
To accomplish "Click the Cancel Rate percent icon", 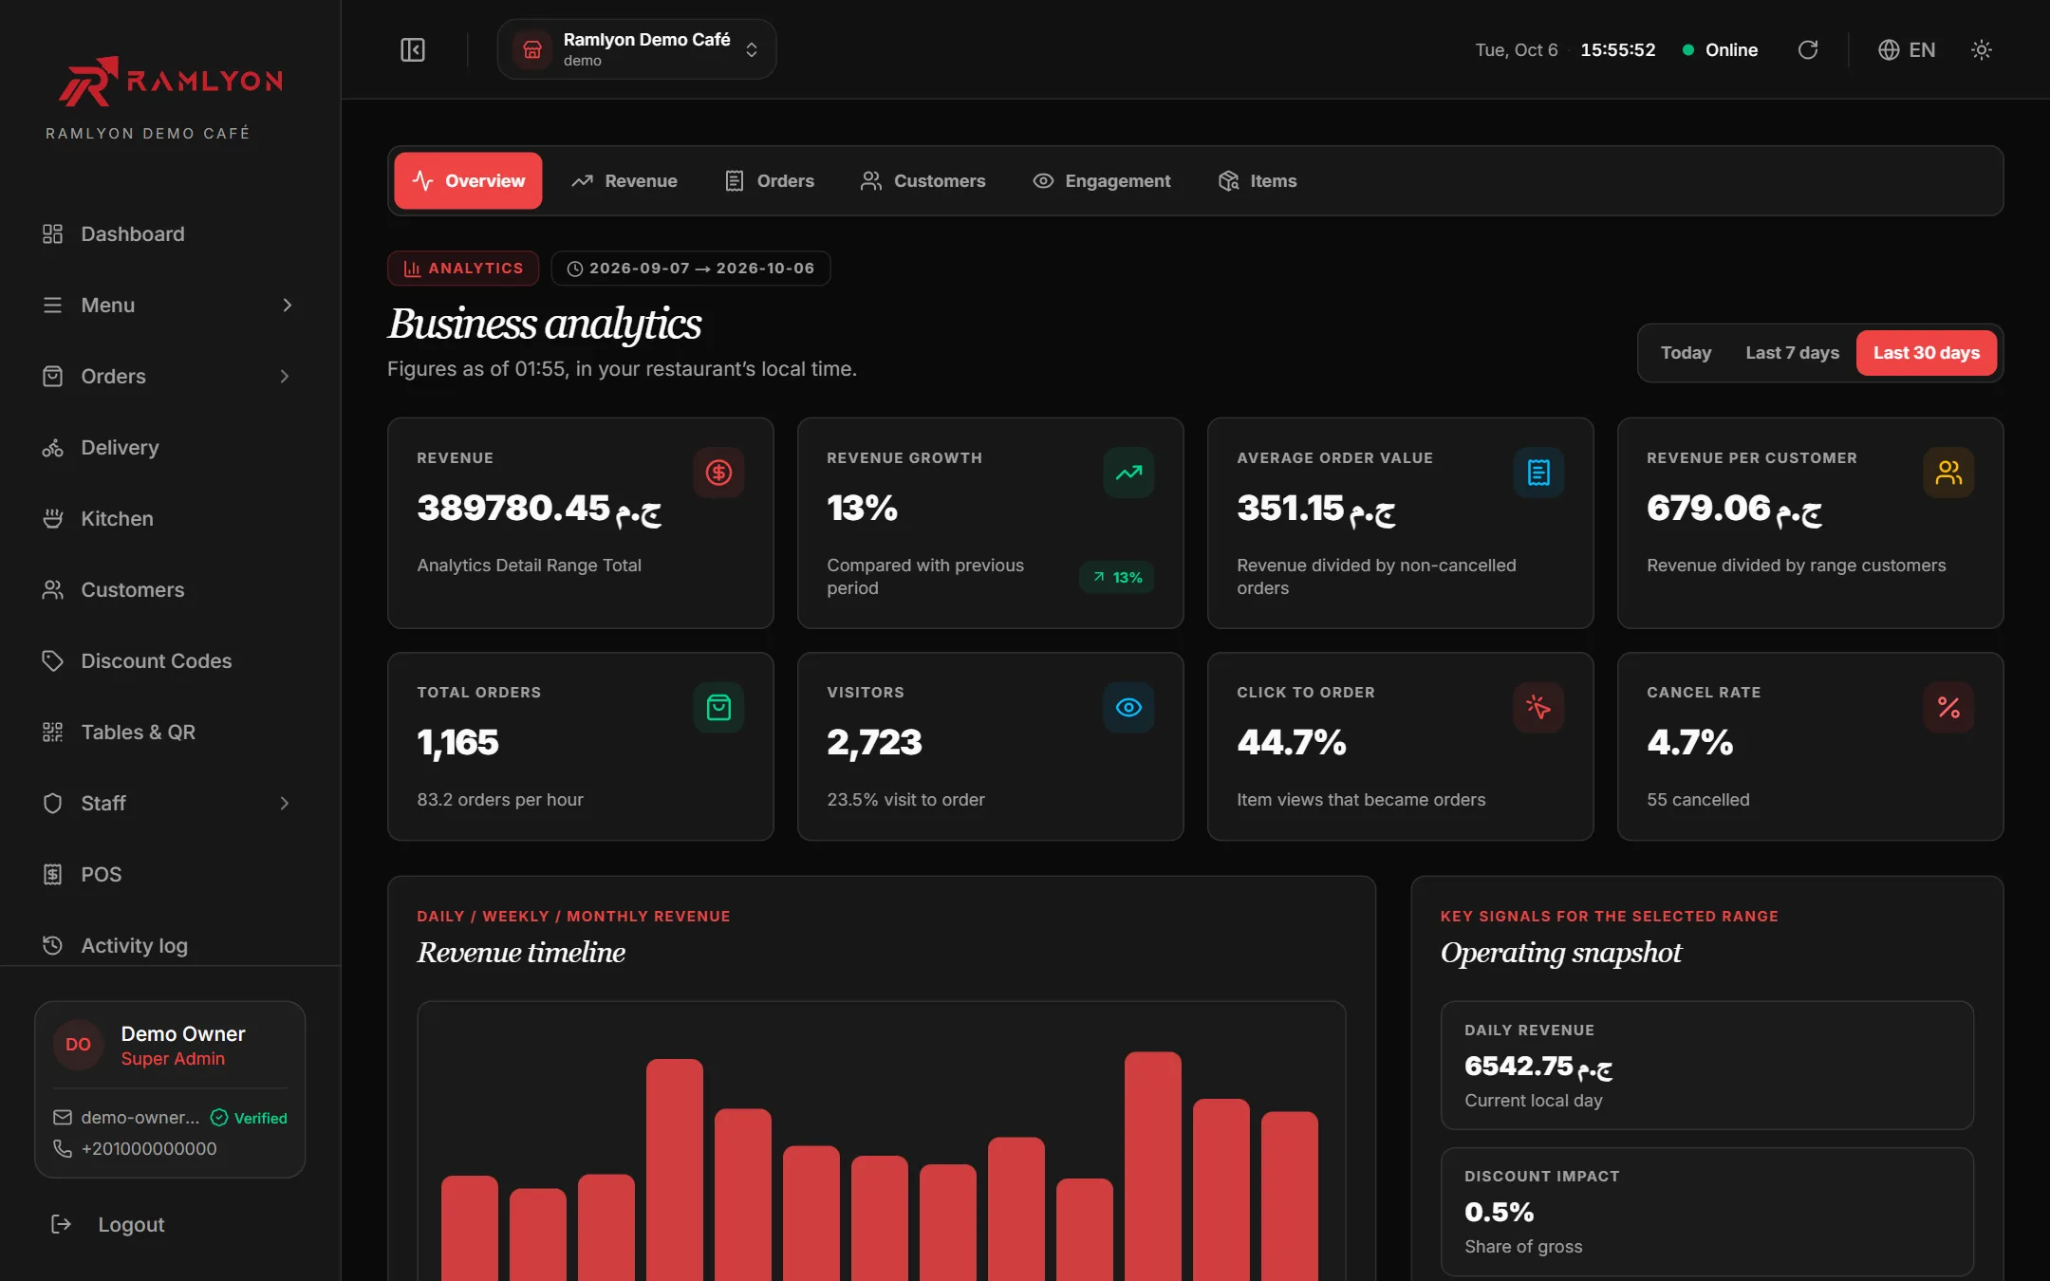I will 1948,707.
